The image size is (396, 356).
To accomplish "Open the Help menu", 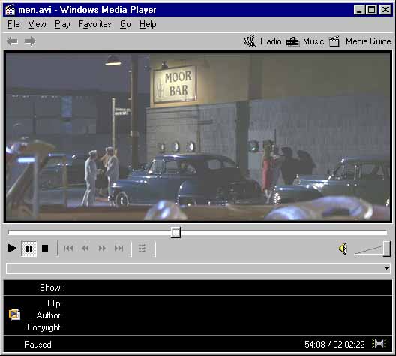I will pos(148,24).
